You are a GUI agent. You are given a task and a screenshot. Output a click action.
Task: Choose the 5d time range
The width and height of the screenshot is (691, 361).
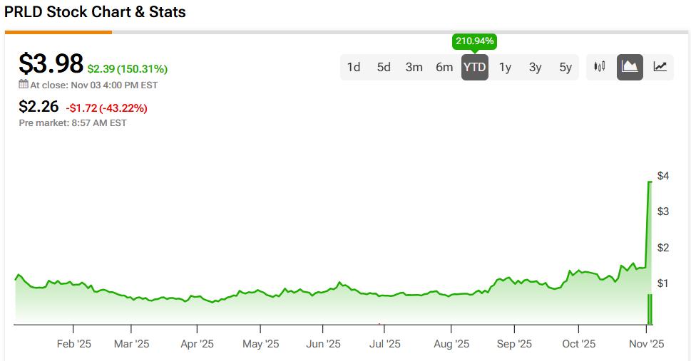point(384,68)
